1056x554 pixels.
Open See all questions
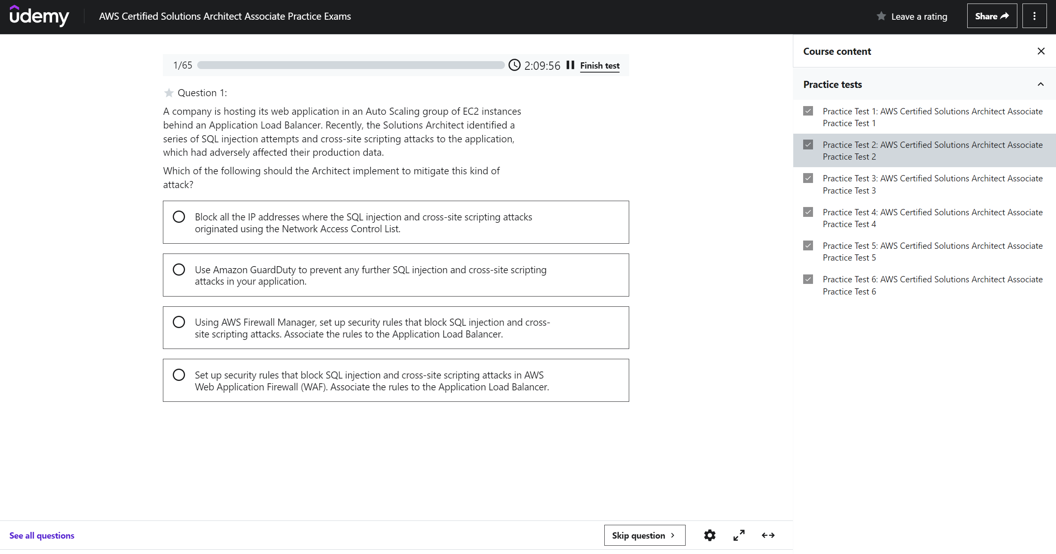coord(42,535)
